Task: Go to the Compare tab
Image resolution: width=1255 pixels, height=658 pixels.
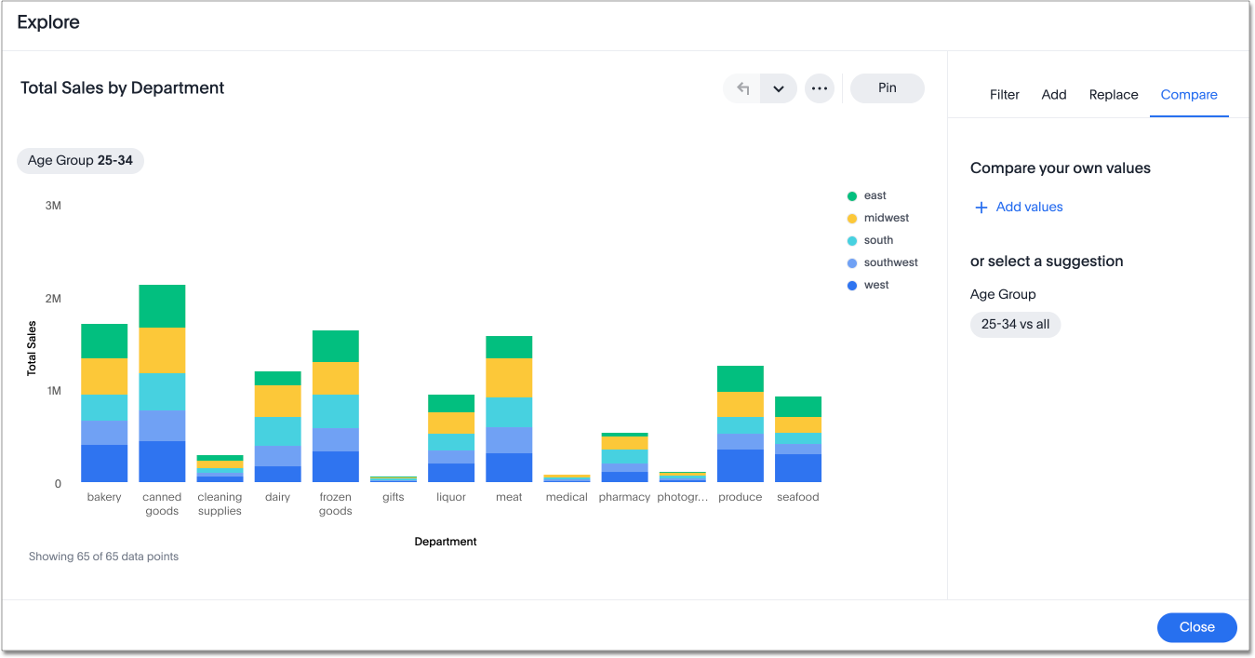Action: pos(1189,94)
